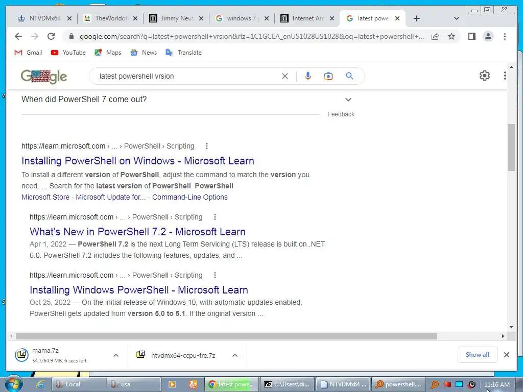Focus the Google search input
This screenshot has height=392, width=523.
(x=188, y=76)
